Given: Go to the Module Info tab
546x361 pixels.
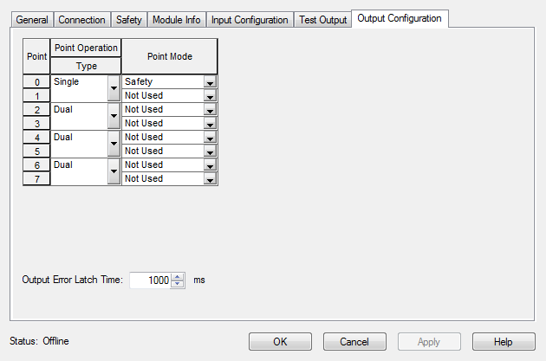Looking at the screenshot, I should click(176, 20).
